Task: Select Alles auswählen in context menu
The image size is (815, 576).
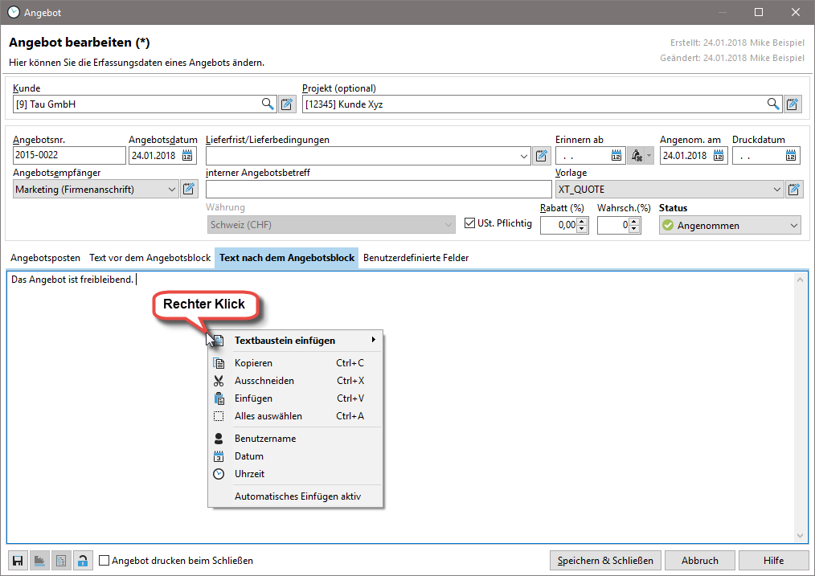Action: tap(268, 416)
